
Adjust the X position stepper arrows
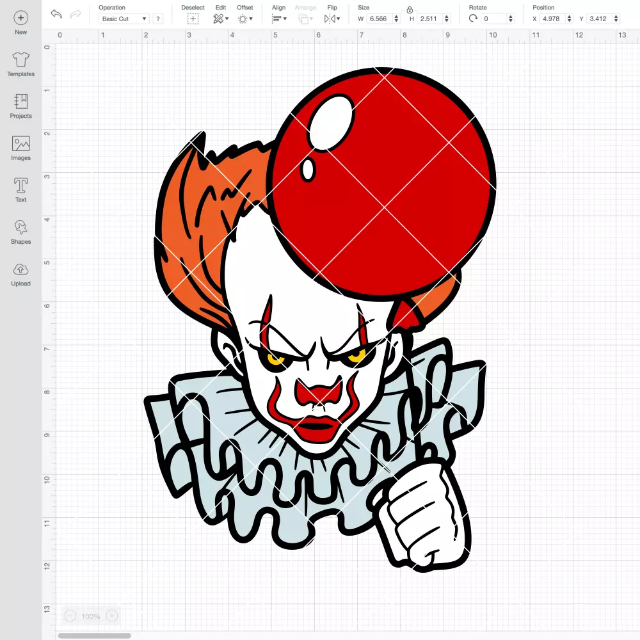point(570,19)
